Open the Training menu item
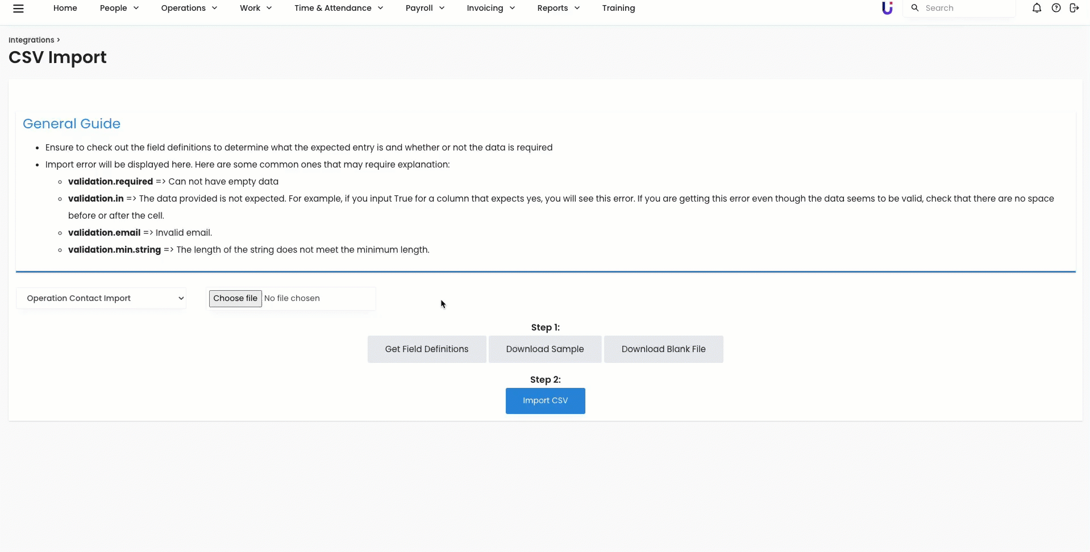Image resolution: width=1090 pixels, height=552 pixels. [x=618, y=8]
